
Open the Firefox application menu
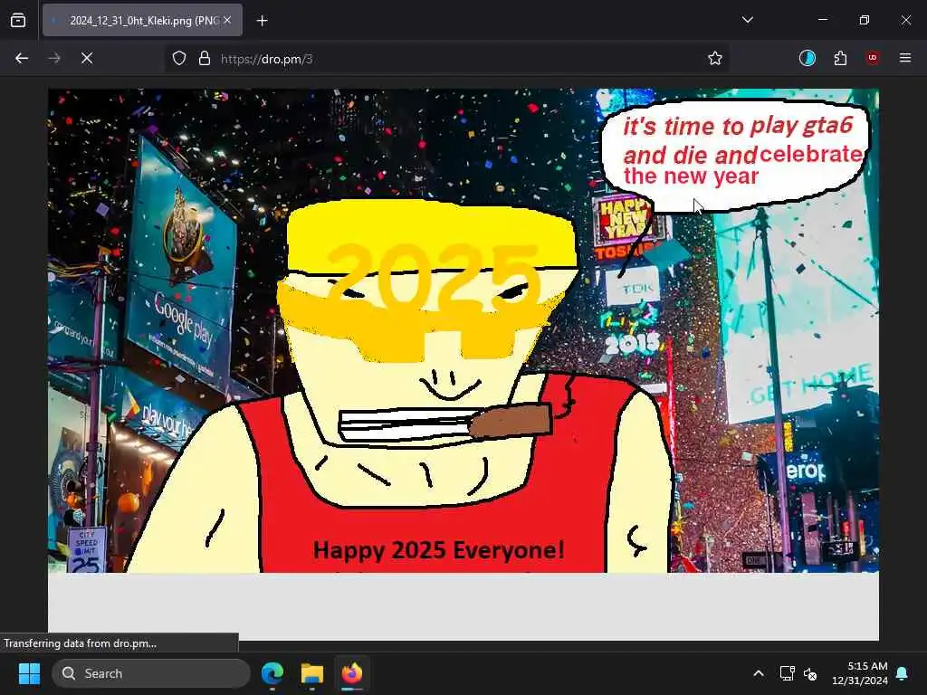[905, 58]
